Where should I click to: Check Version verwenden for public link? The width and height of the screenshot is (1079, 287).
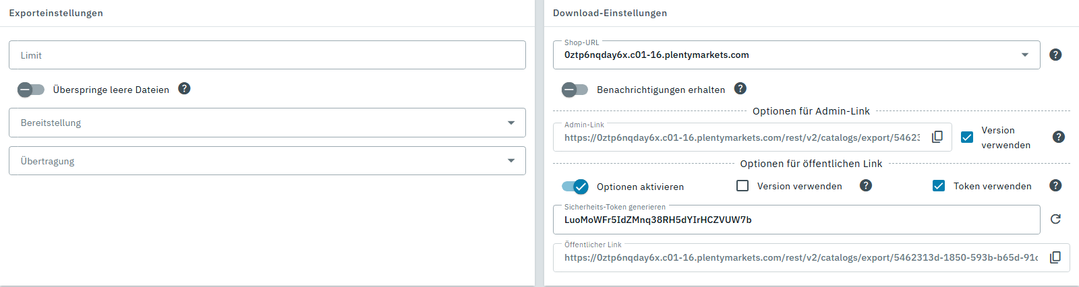(x=742, y=185)
